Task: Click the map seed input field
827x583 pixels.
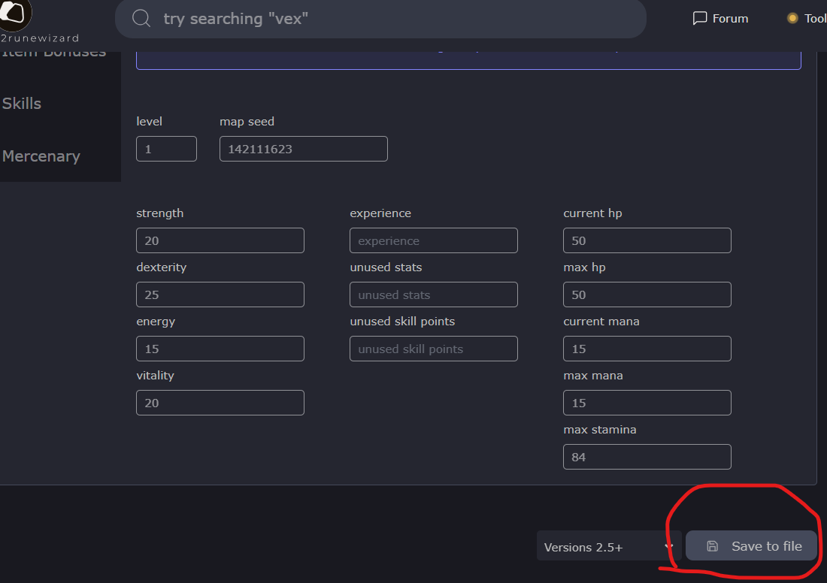Action: (x=304, y=149)
